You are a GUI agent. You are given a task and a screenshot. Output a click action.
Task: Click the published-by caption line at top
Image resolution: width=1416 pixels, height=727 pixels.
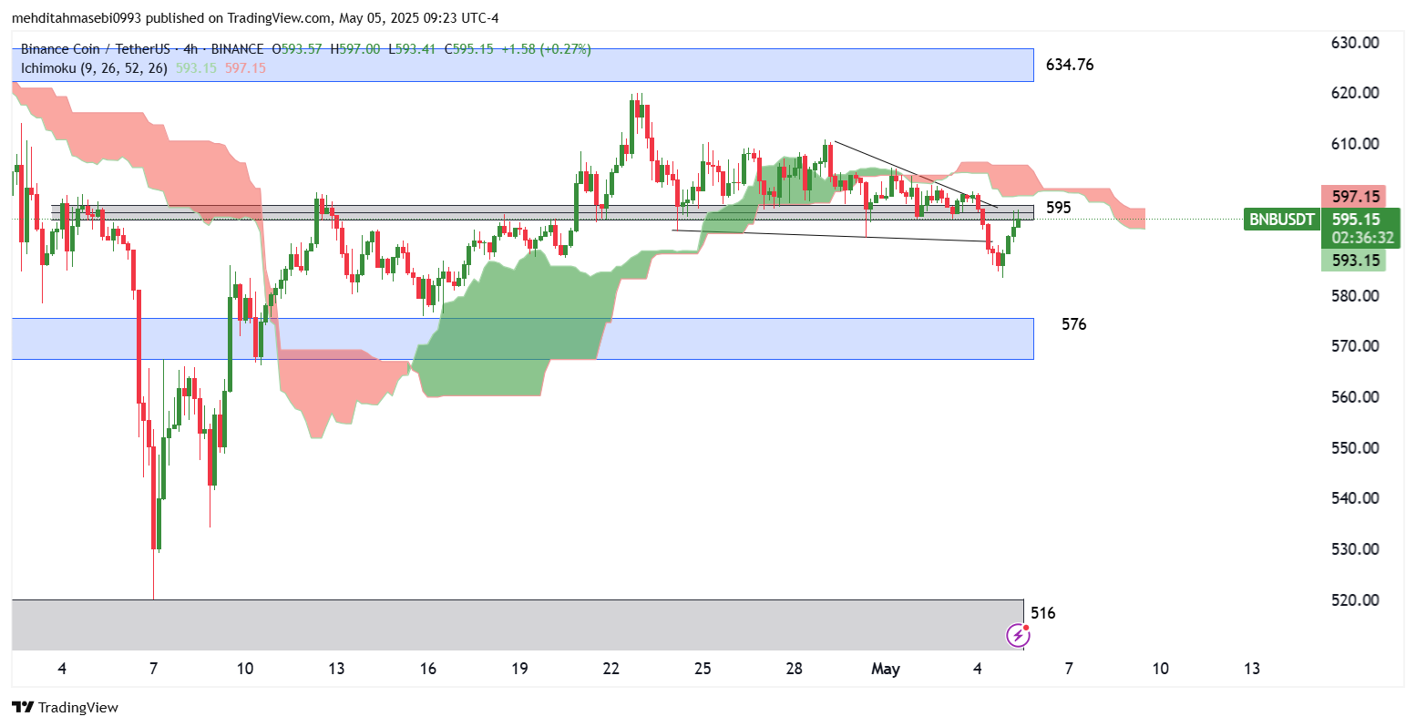click(255, 18)
